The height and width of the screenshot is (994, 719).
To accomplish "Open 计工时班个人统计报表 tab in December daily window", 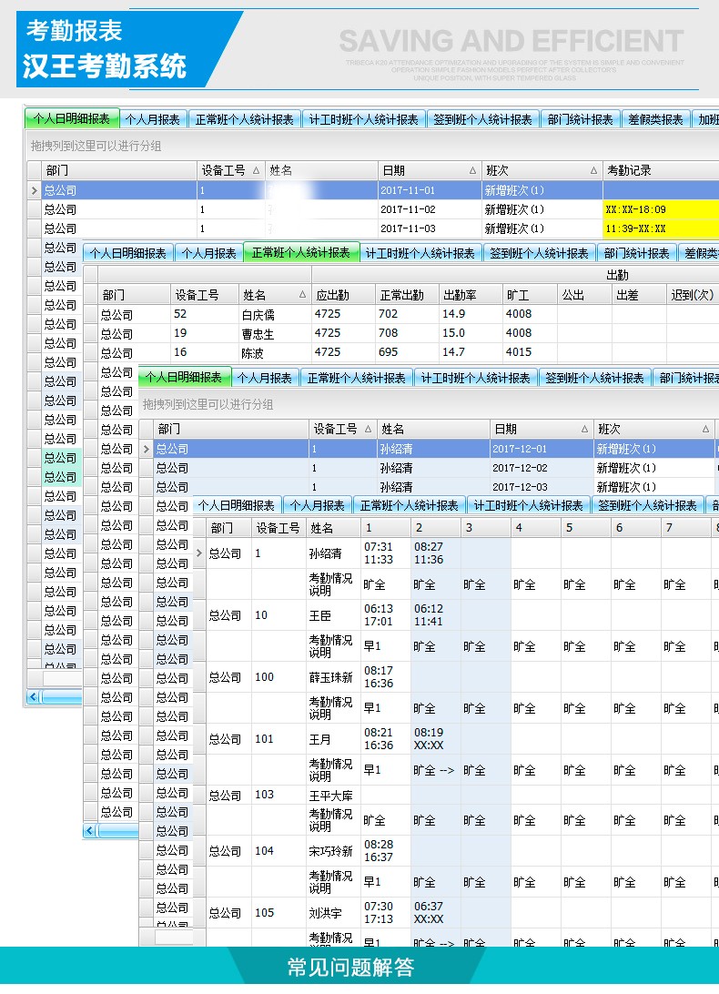I will (x=475, y=378).
